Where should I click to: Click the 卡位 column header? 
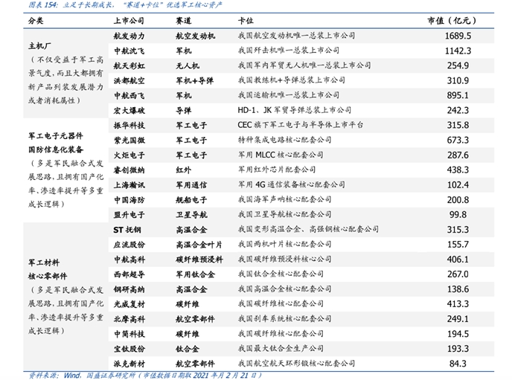246,21
